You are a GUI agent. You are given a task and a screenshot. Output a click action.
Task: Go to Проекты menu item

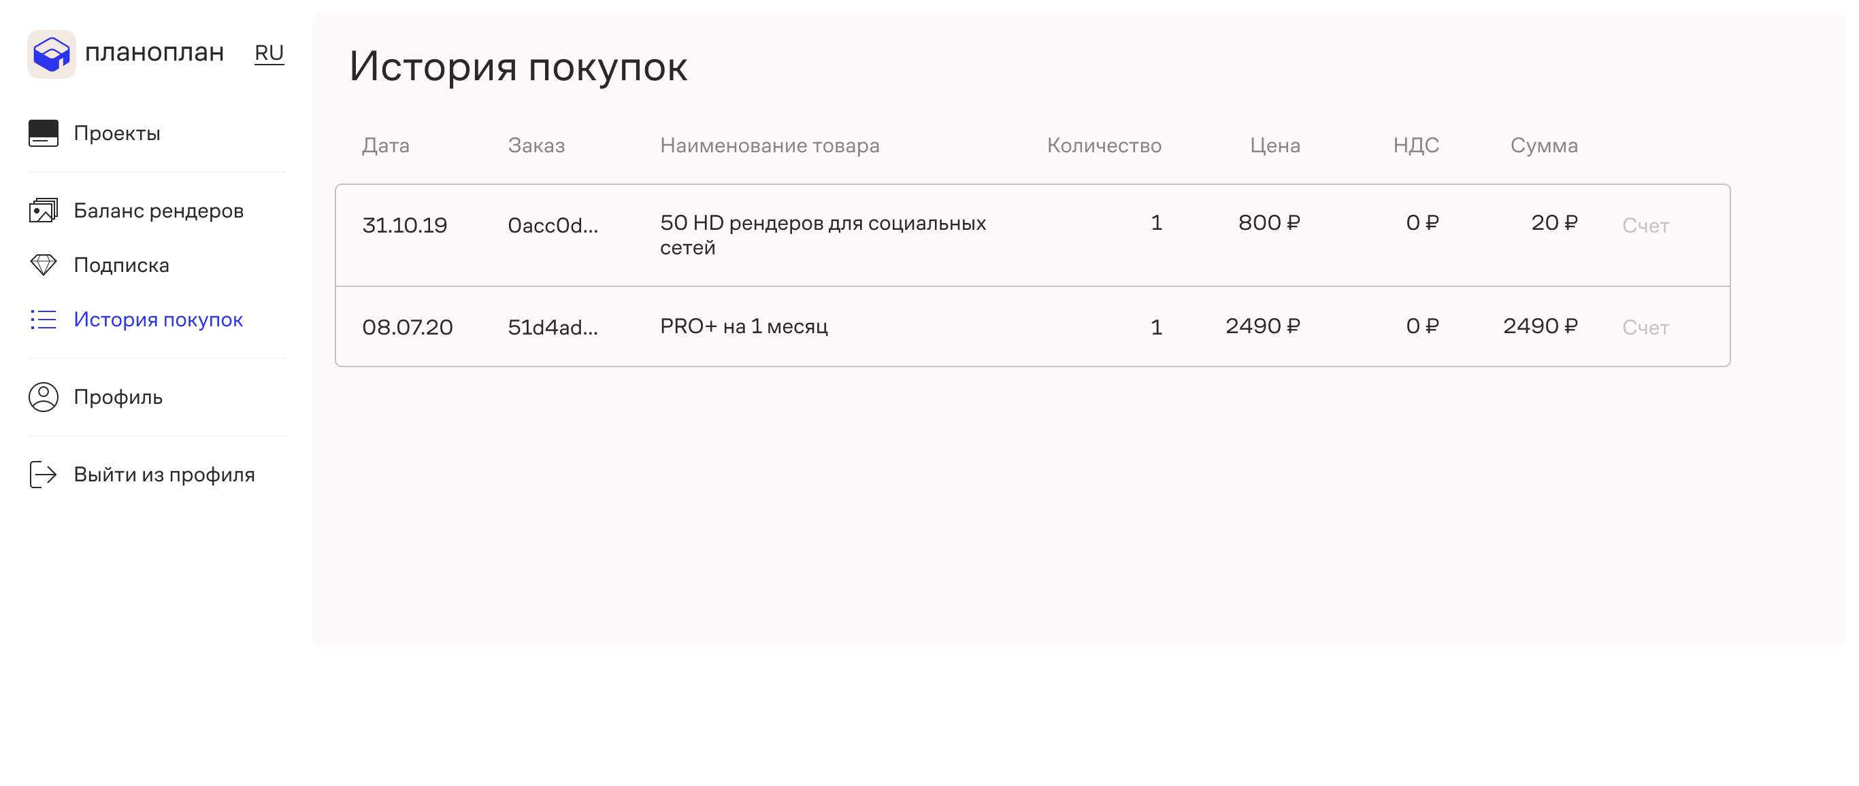pos(117,133)
